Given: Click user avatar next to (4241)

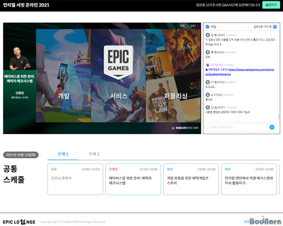Looking at the screenshot, I should click(208, 52).
